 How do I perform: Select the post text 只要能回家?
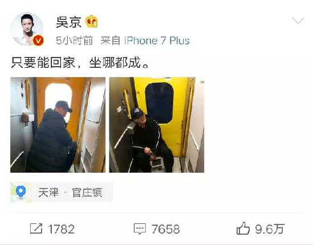(43, 63)
